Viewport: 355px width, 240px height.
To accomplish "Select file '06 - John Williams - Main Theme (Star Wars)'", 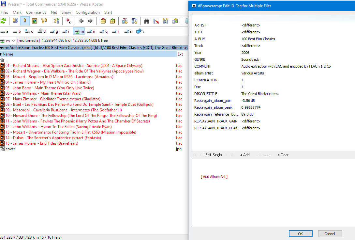I will click(43, 93).
